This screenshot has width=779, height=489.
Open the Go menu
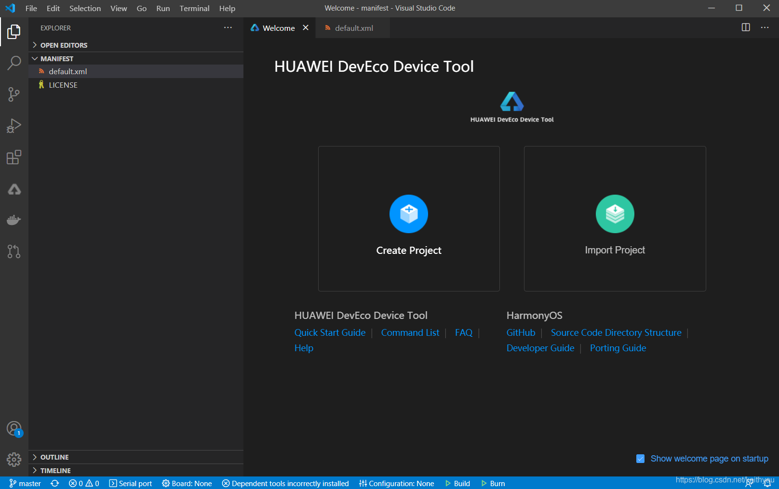click(x=141, y=8)
